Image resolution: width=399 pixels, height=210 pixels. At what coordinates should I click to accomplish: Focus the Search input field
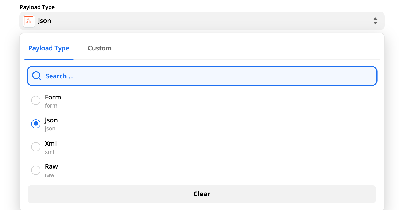tap(202, 76)
